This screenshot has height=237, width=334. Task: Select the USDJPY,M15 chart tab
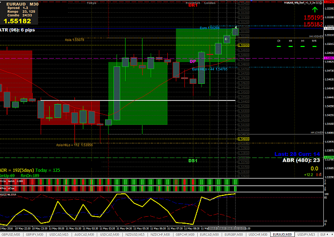306,234
